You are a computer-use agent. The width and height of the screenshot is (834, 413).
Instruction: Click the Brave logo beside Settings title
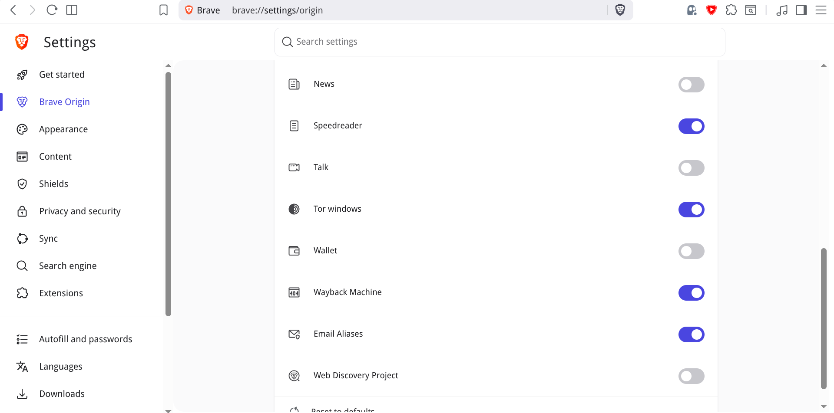[22, 42]
